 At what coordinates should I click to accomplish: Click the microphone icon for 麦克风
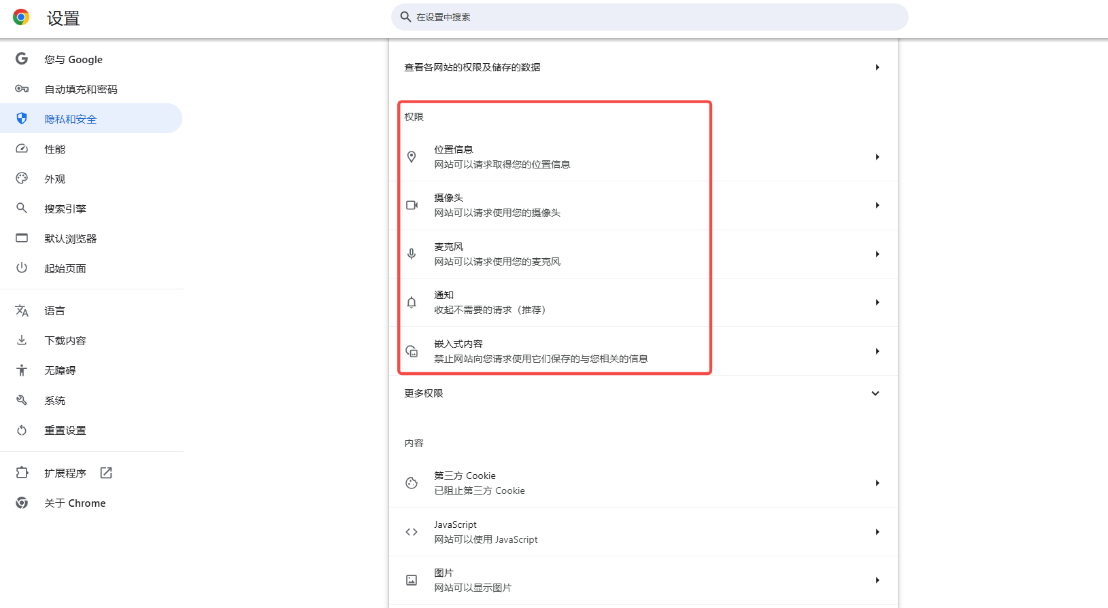tap(412, 254)
